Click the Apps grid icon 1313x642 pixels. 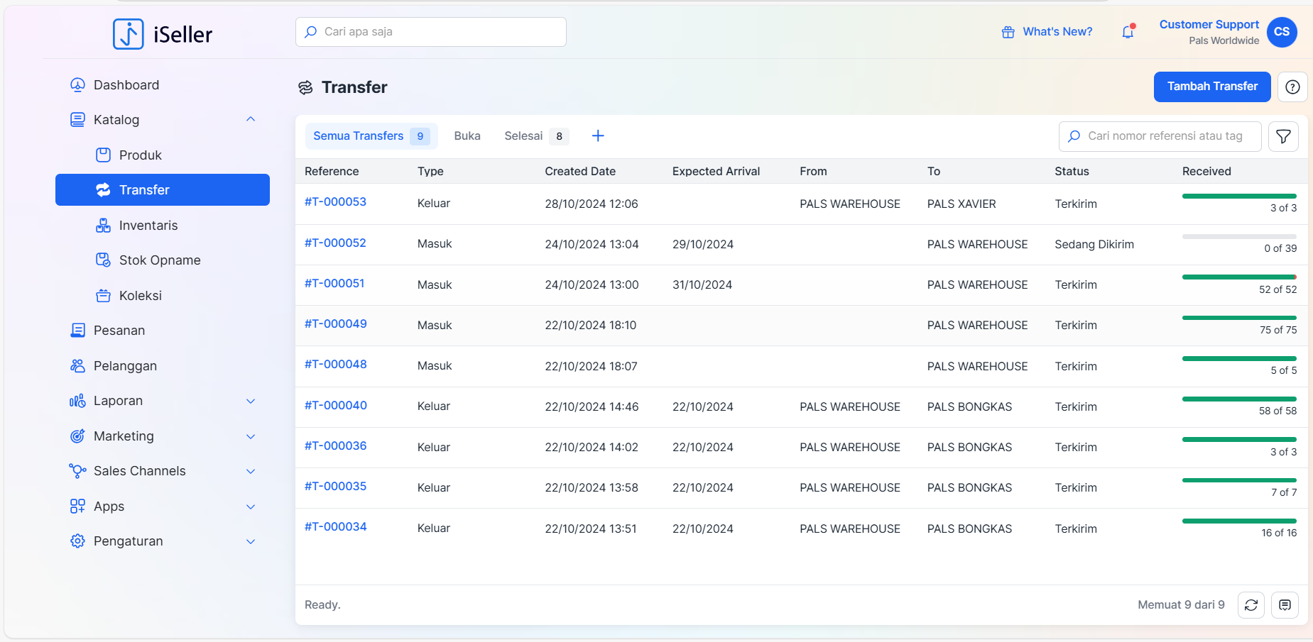coord(77,507)
